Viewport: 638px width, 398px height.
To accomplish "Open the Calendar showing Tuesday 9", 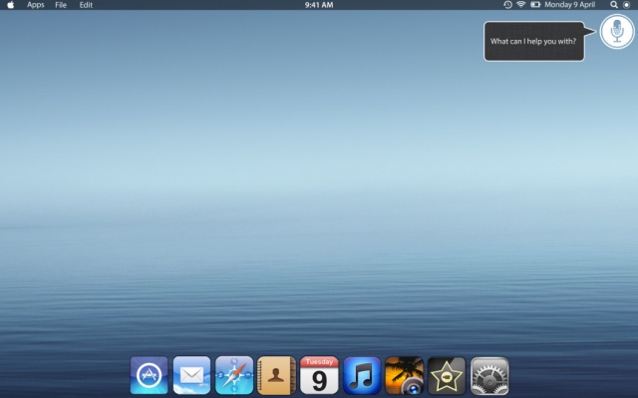I will pos(319,376).
